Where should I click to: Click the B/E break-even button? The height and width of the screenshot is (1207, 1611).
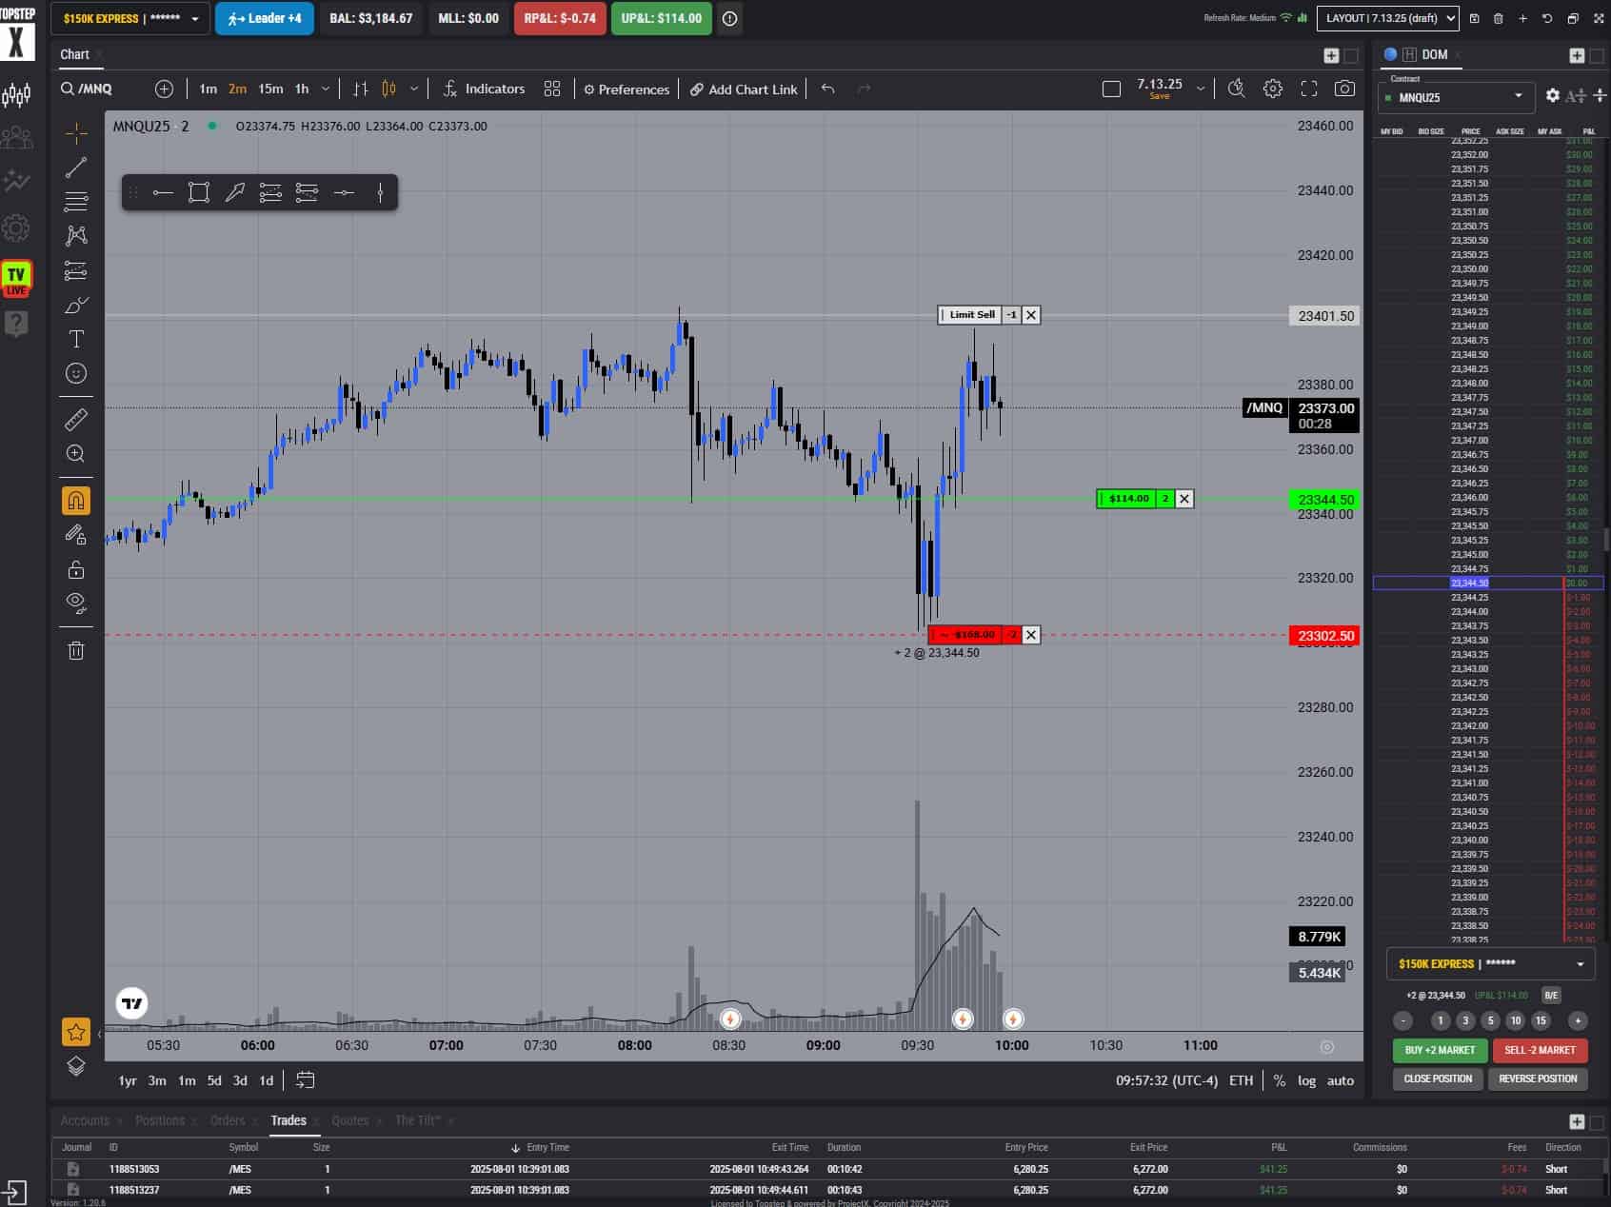[x=1551, y=995]
